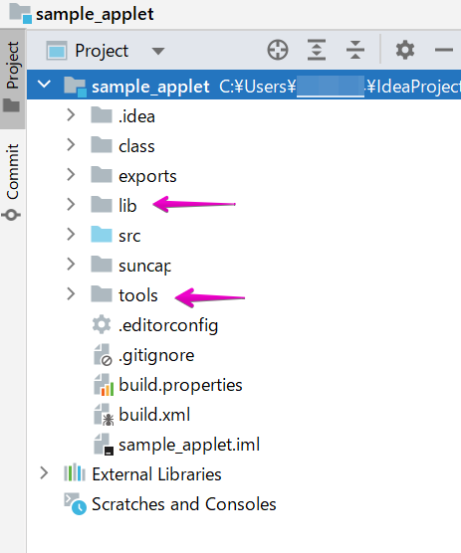Viewport: 461px width, 553px height.
Task: Hide the Project tool window with minus icon
Action: 444,50
